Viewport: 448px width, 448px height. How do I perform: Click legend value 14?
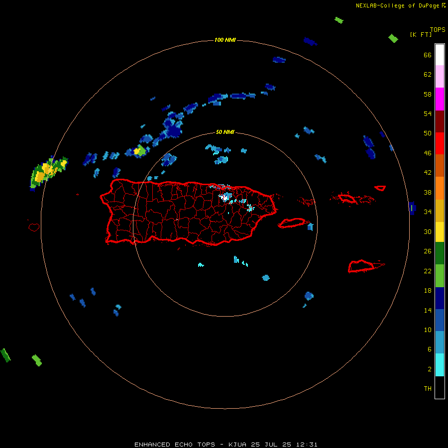428,310
